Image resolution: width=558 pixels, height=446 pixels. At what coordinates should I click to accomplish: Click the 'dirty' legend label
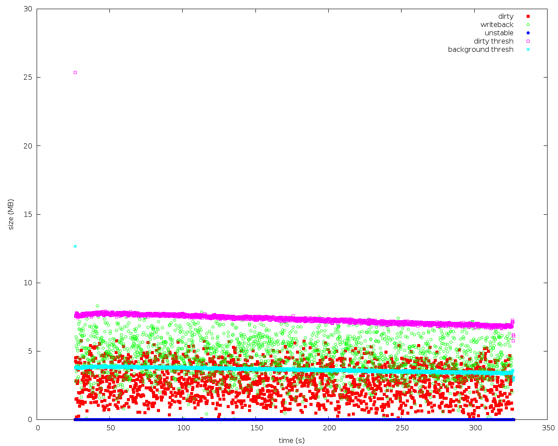(506, 17)
